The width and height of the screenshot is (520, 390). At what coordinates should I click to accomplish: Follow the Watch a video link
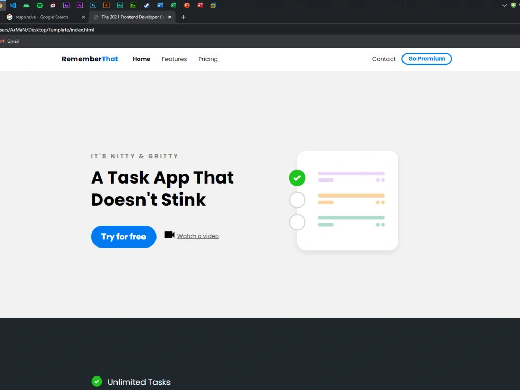click(x=198, y=236)
